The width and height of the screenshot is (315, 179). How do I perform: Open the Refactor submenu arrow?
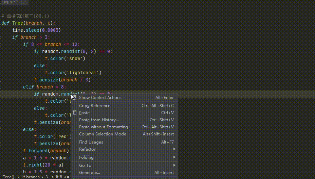coord(174,149)
